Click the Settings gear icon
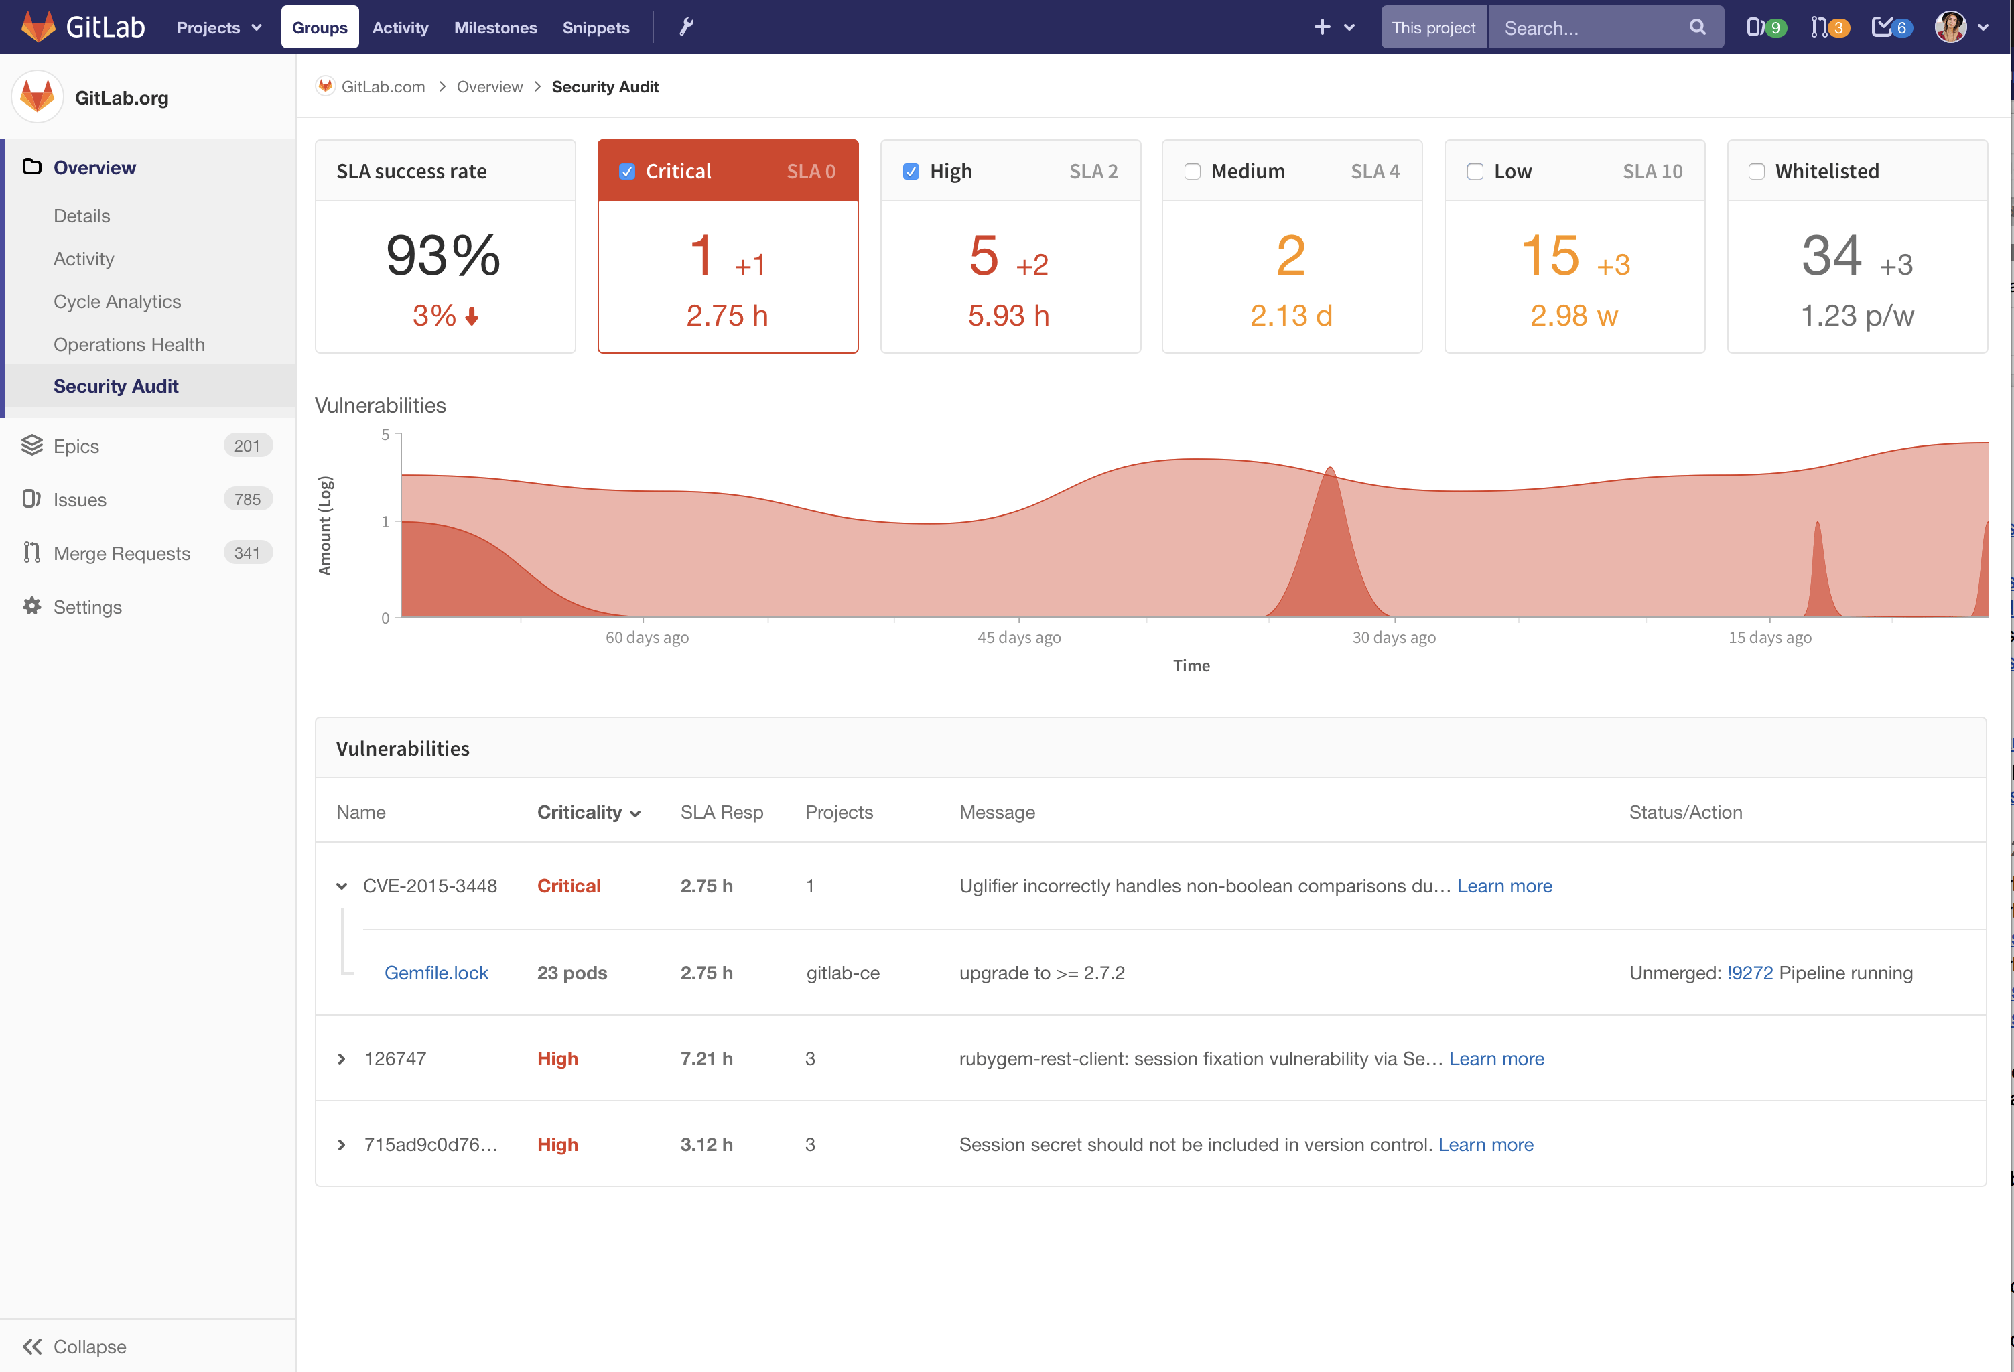The width and height of the screenshot is (2014, 1372). pos(32,606)
